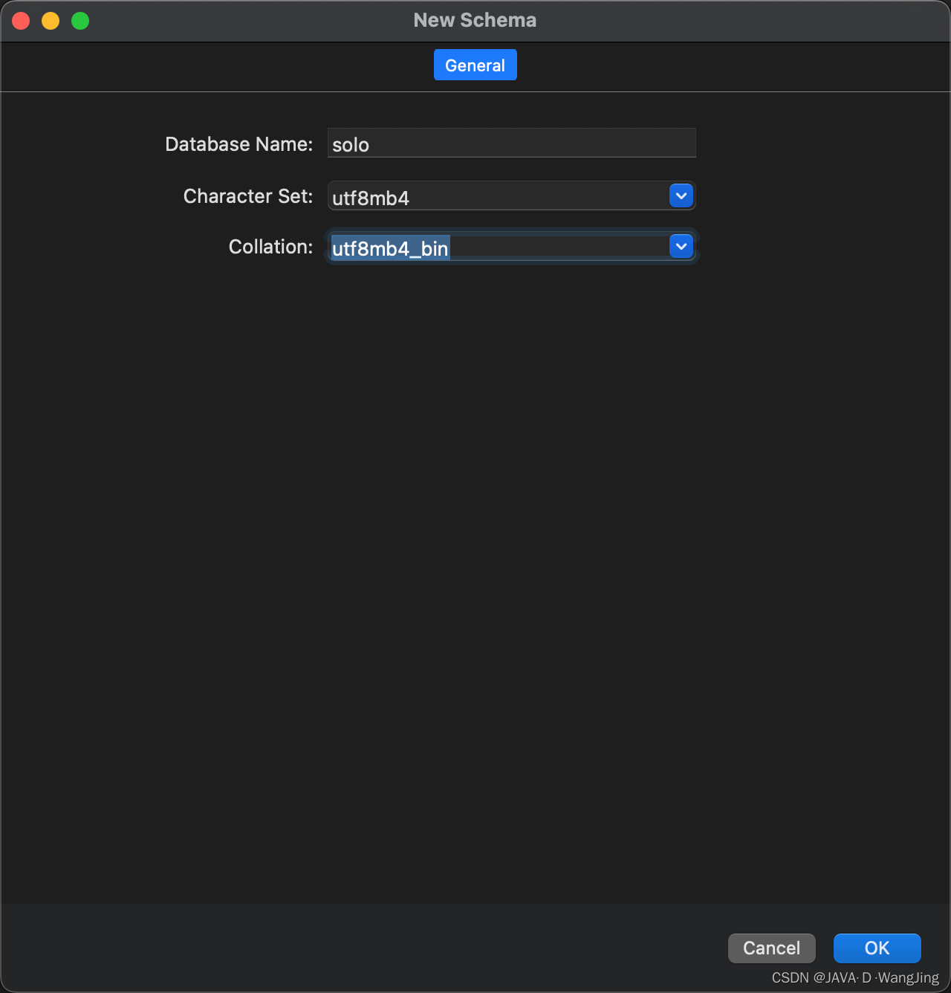Screen dimensions: 951x993
Task: Click the Database Name label
Action: tap(238, 143)
